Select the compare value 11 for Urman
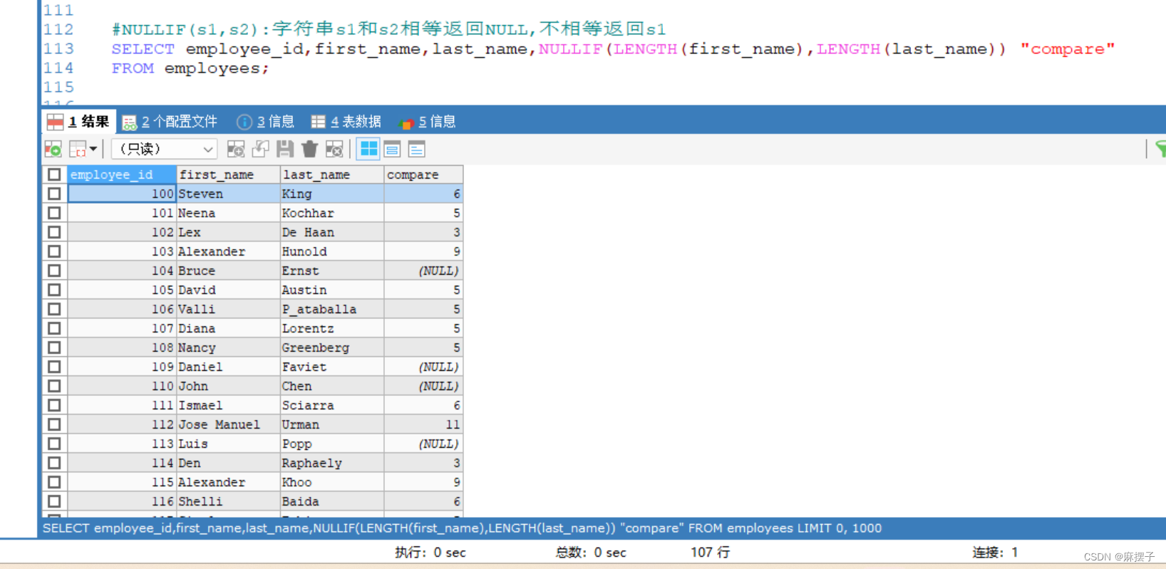1166x569 pixels. [x=423, y=424]
